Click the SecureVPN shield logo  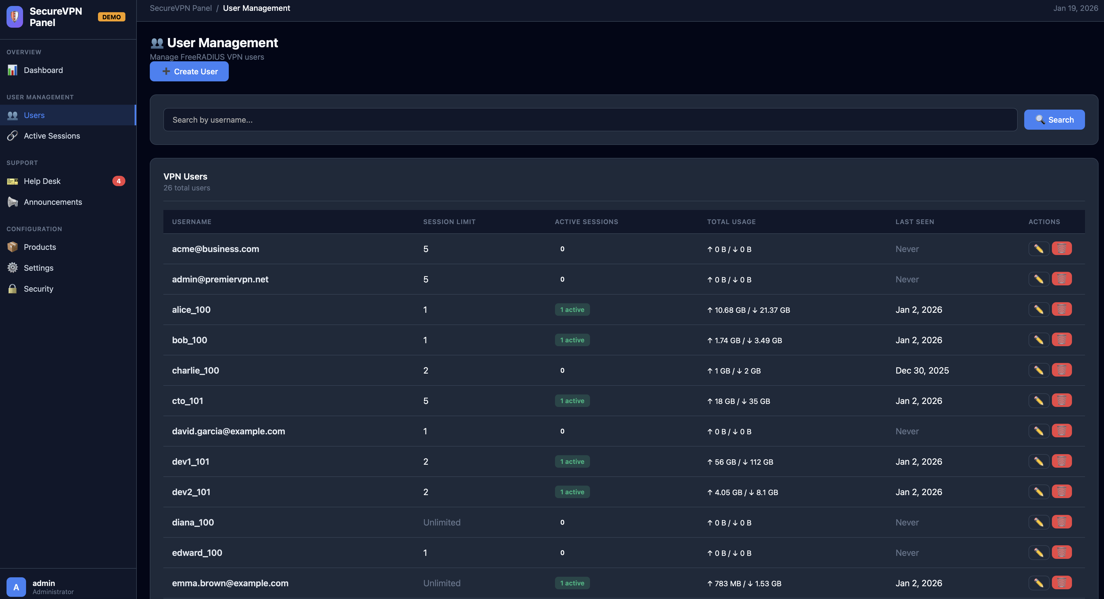[x=15, y=17]
